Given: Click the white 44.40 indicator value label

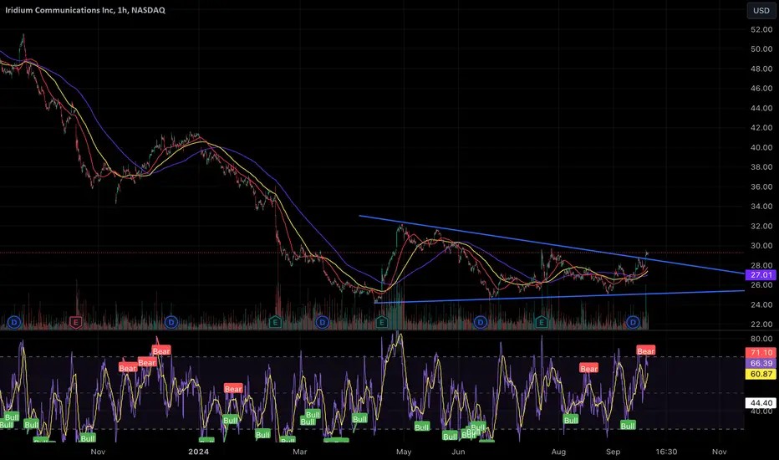Looking at the screenshot, I should tap(761, 403).
